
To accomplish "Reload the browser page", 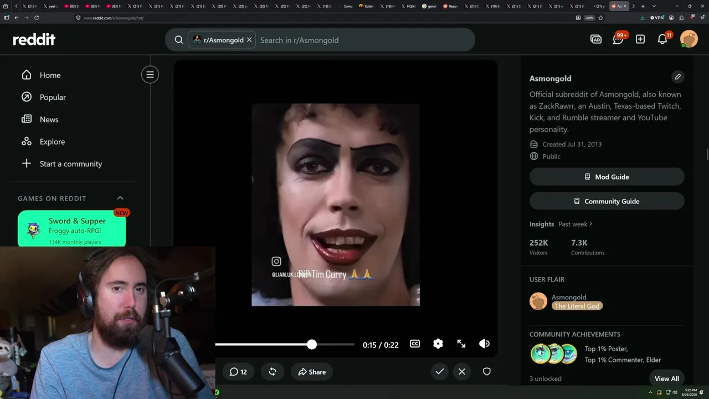I will click(37, 18).
